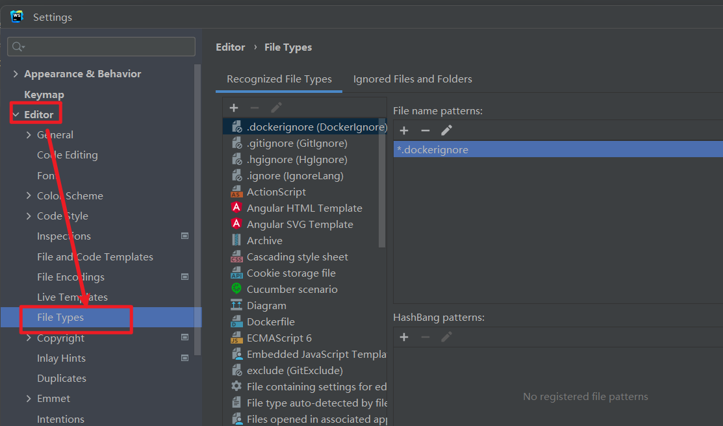Image resolution: width=723 pixels, height=426 pixels.
Task: Select the *.dockerignore file name pattern
Action: click(558, 149)
